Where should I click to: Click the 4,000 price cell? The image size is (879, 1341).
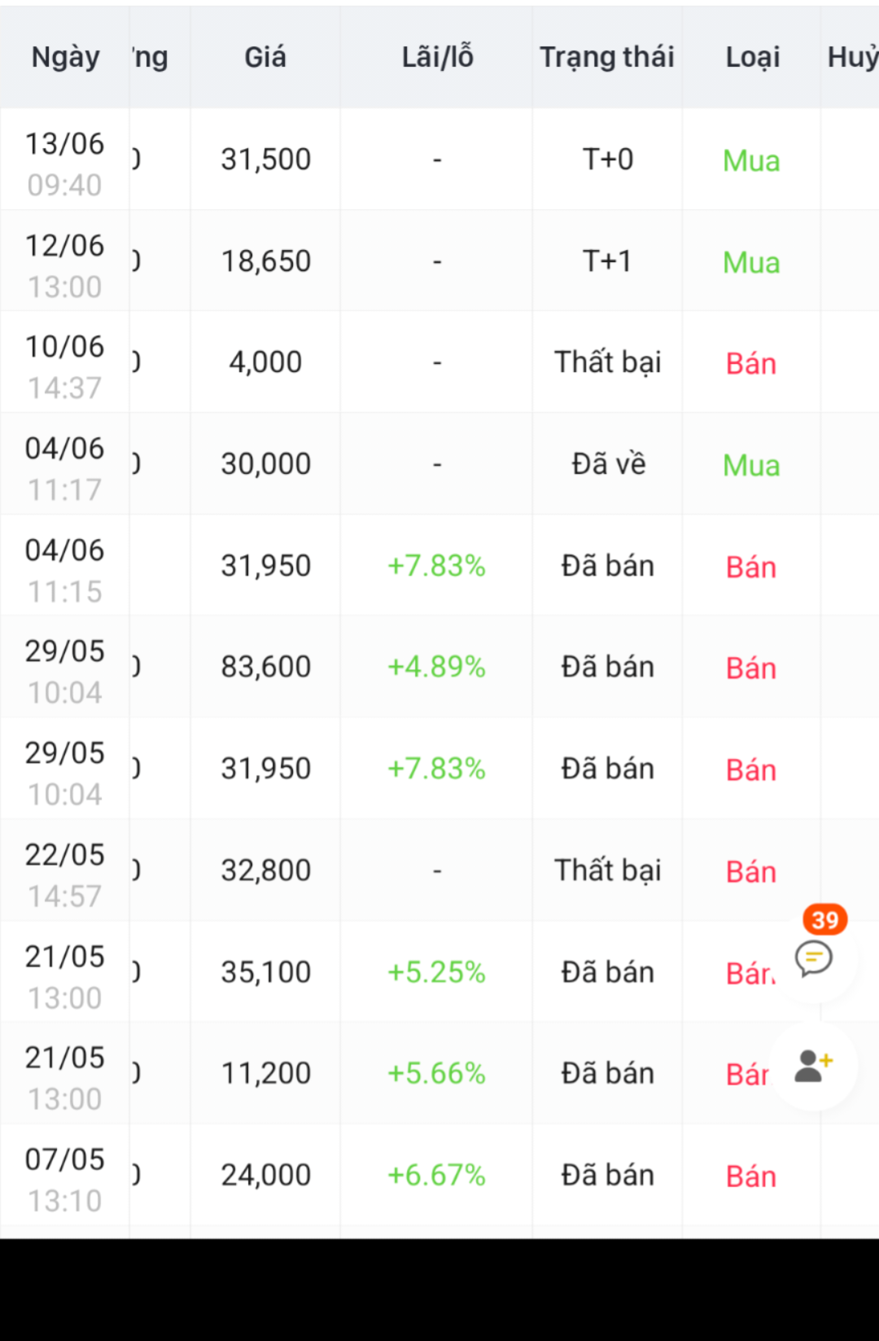265,362
